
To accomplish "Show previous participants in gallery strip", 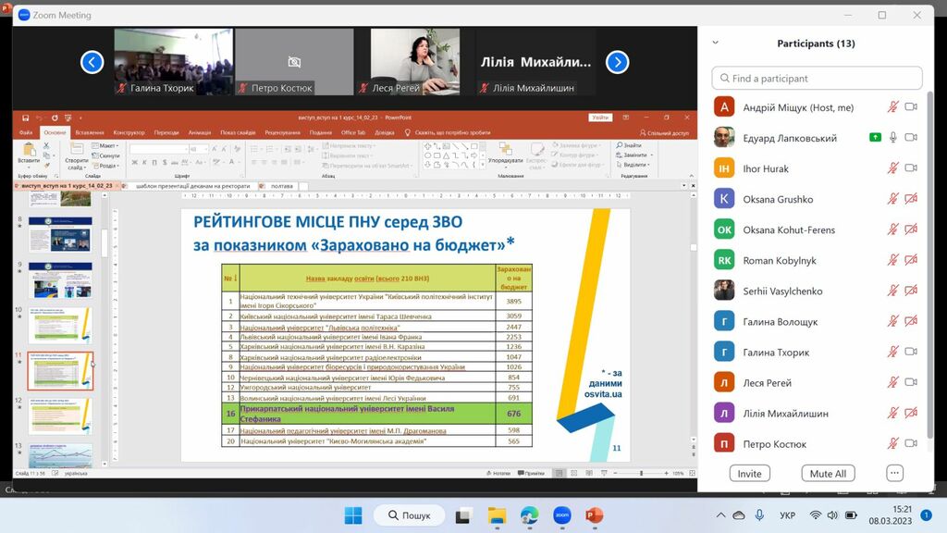I will 92,62.
